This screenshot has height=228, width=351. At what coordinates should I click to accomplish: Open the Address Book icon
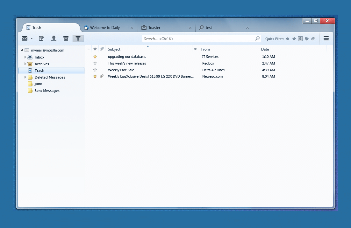coord(54,38)
